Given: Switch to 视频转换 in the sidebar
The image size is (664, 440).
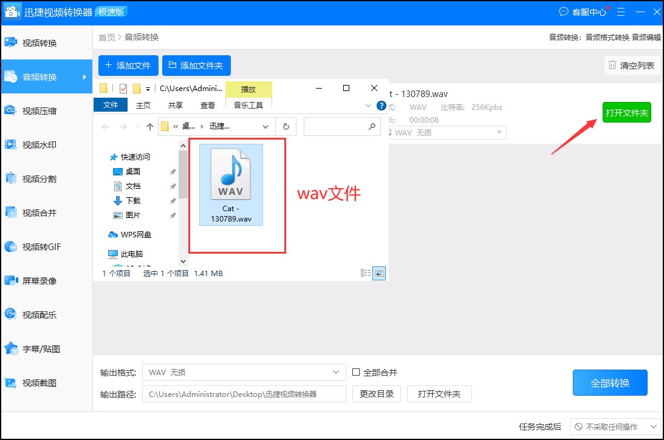Looking at the screenshot, I should click(46, 42).
